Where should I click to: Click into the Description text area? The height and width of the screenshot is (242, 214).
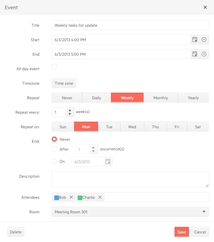point(130,179)
